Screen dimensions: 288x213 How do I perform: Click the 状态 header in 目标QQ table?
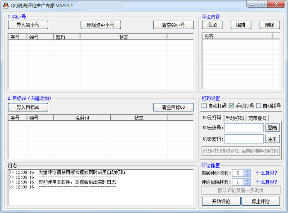(x=139, y=118)
